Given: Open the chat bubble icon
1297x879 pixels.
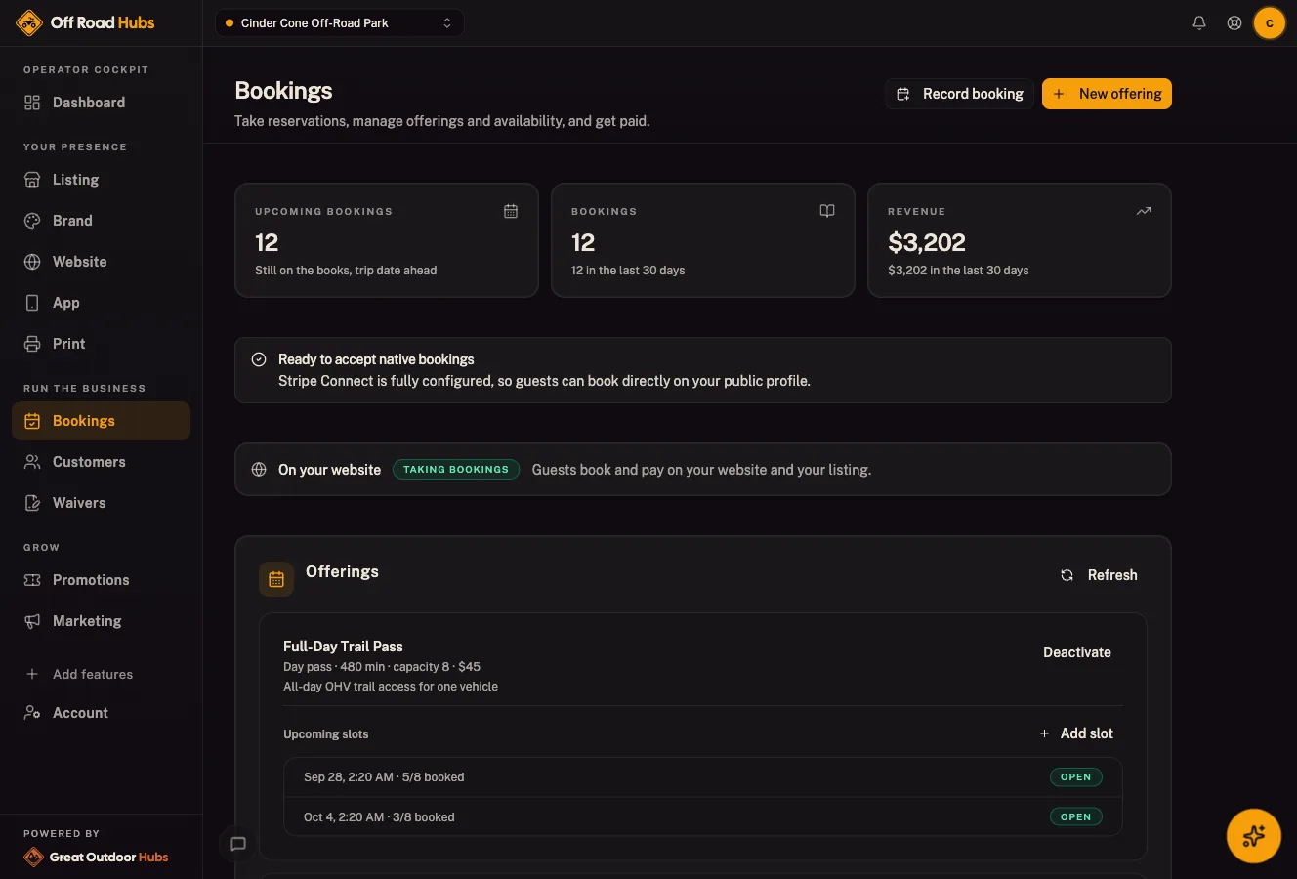Looking at the screenshot, I should click(238, 844).
